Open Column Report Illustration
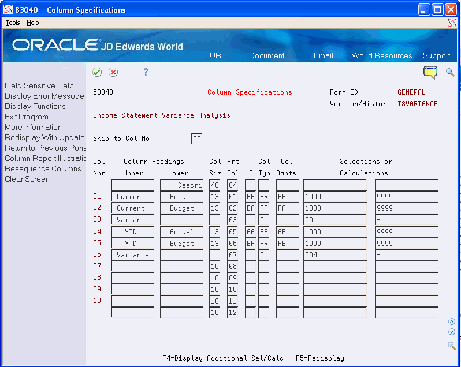The height and width of the screenshot is (367, 461). tap(45, 158)
